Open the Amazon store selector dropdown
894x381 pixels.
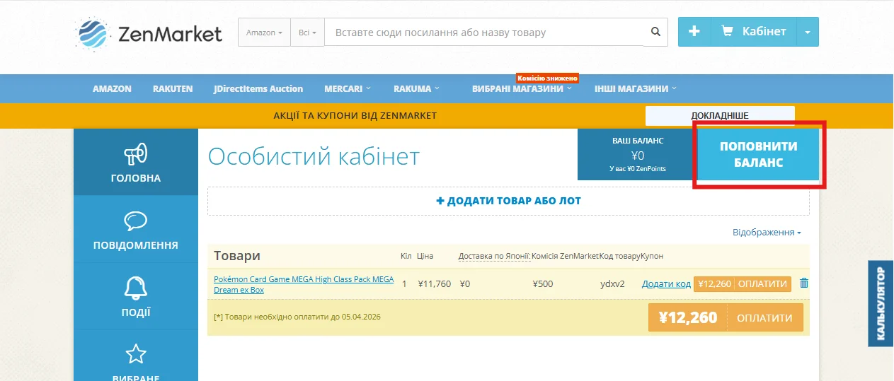point(264,33)
